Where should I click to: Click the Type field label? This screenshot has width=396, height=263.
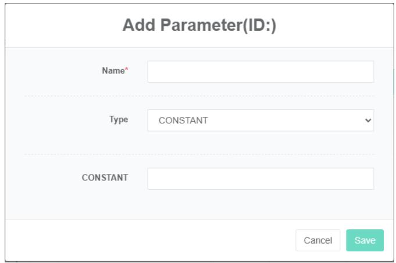[x=120, y=119]
